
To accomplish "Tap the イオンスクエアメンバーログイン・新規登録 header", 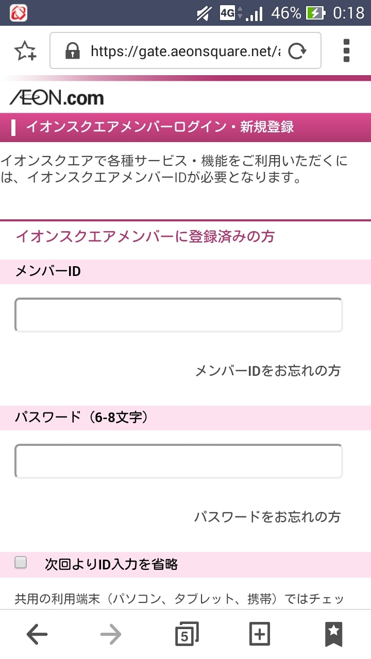I will (x=160, y=127).
